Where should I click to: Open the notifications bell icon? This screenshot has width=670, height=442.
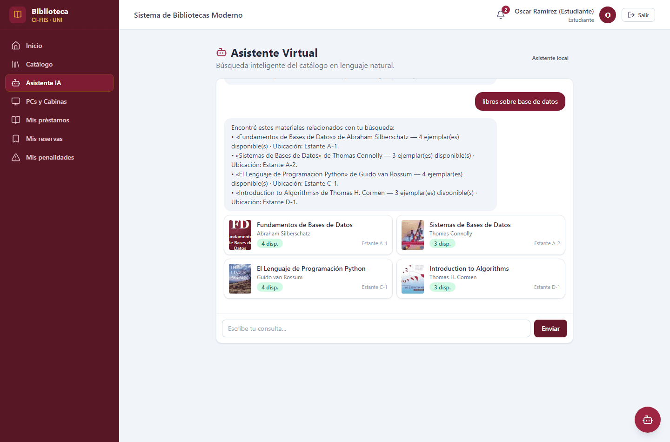click(x=501, y=15)
